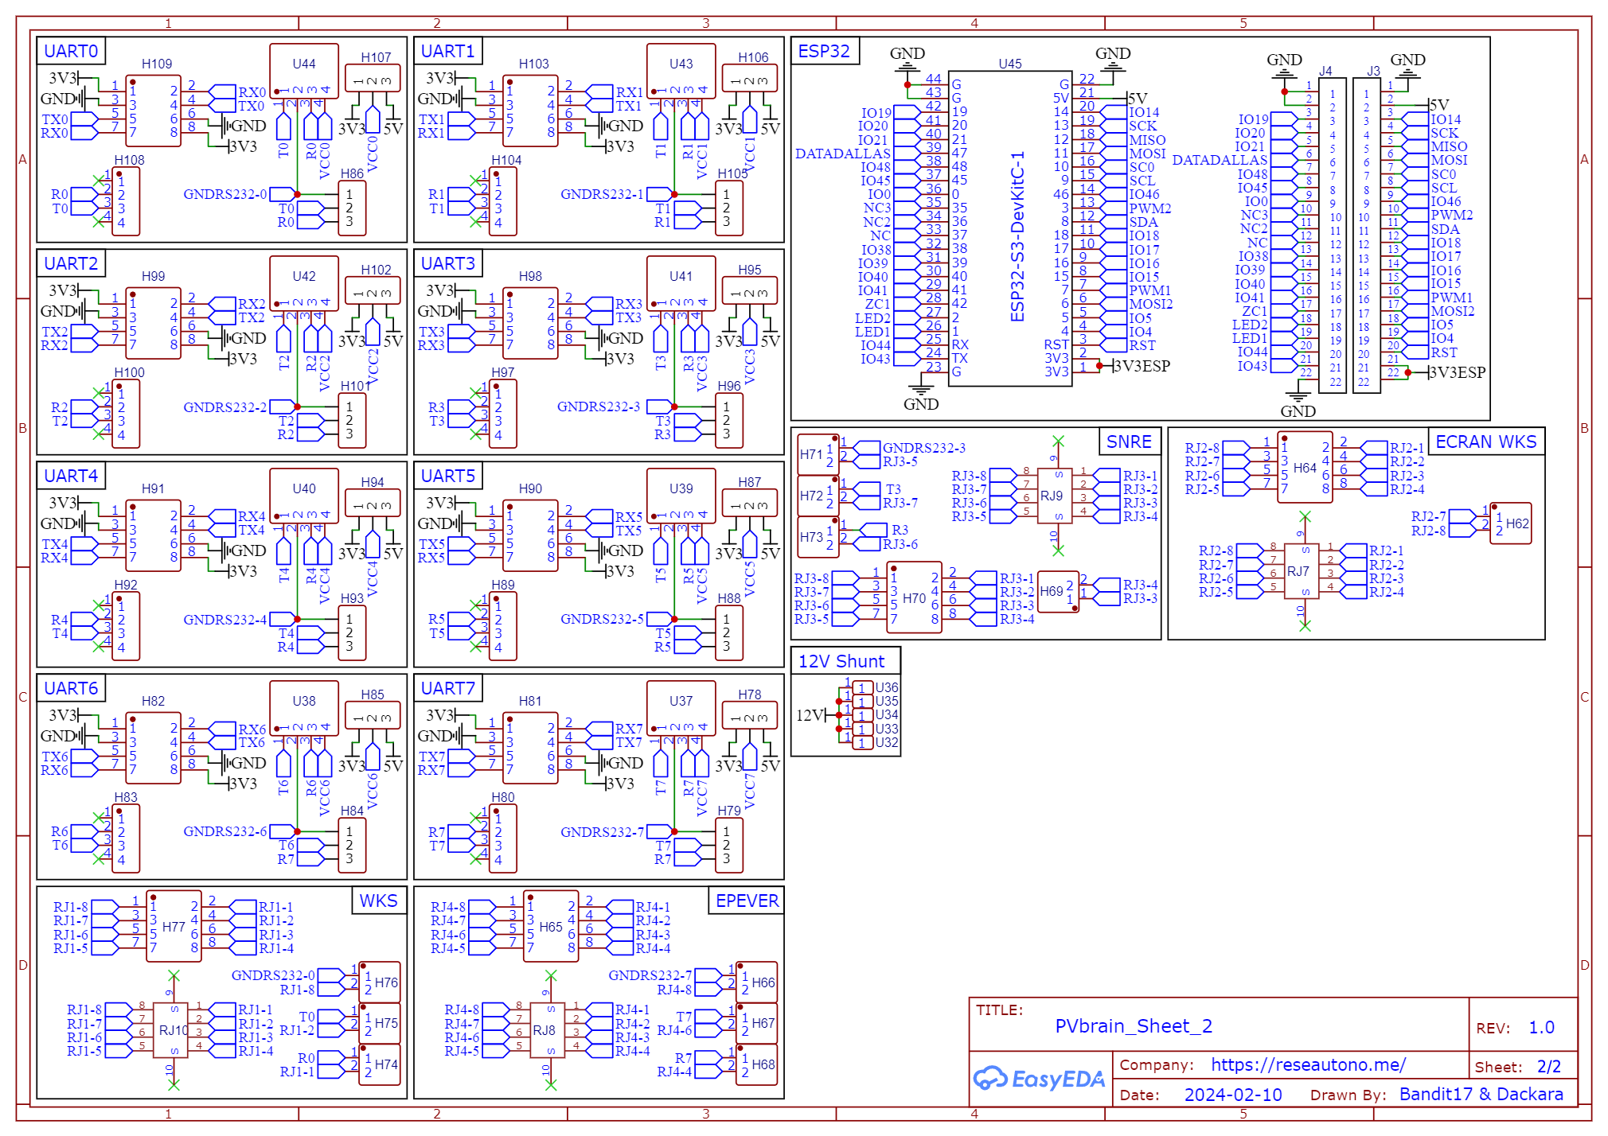Select the sheet number 2/2

1549,1067
